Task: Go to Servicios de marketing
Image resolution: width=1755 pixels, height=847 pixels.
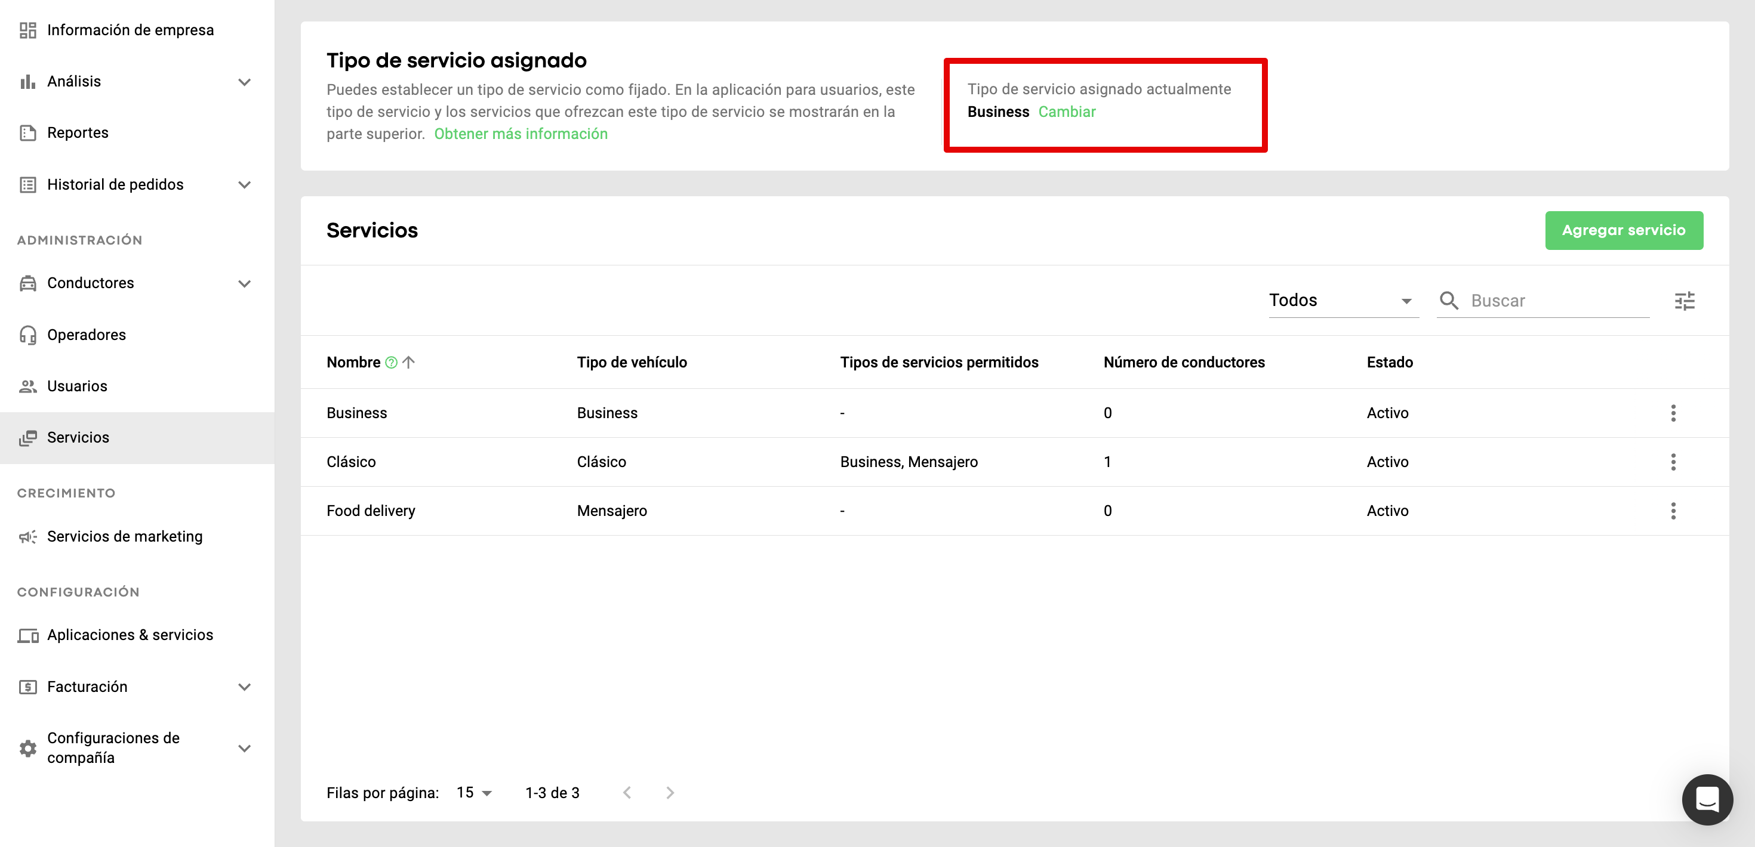Action: pos(125,536)
